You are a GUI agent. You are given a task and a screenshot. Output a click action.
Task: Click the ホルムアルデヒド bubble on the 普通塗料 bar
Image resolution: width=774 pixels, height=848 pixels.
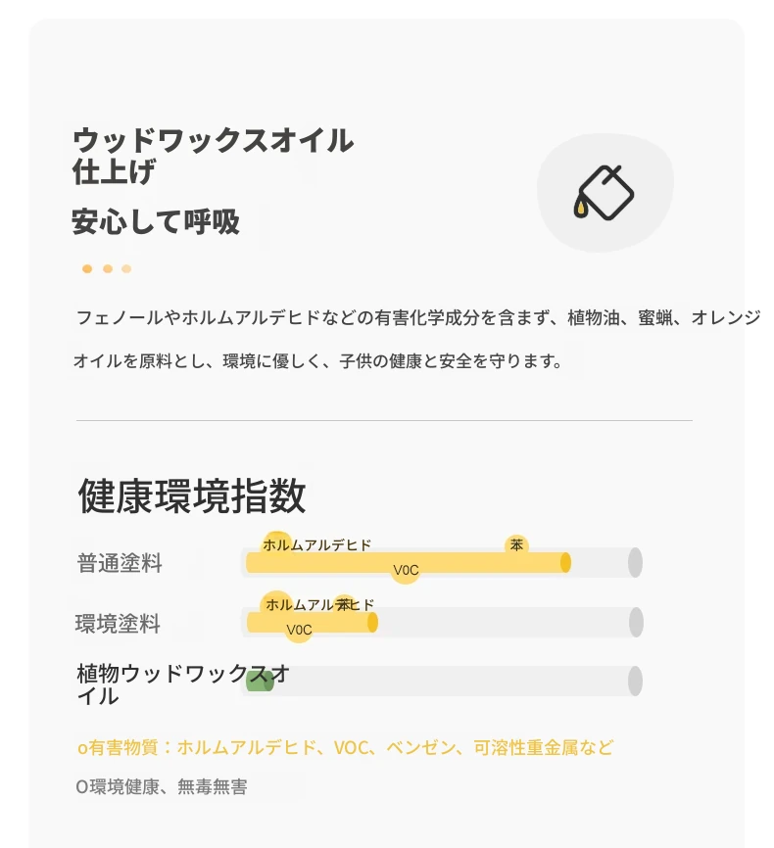click(x=316, y=544)
